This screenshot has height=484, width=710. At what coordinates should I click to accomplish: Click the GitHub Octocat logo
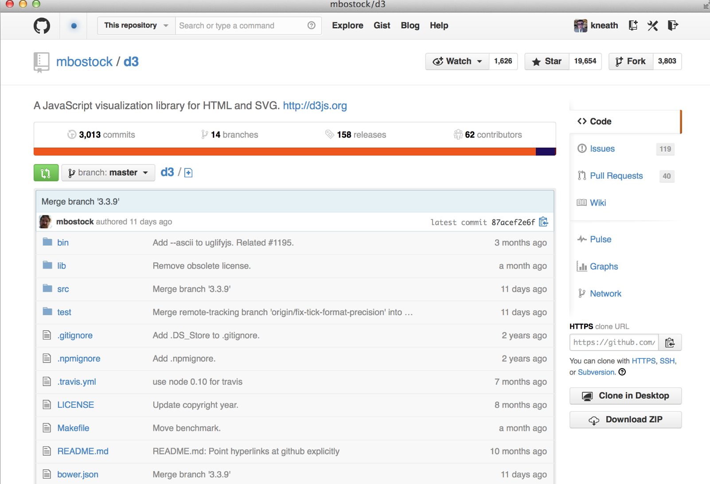42,26
